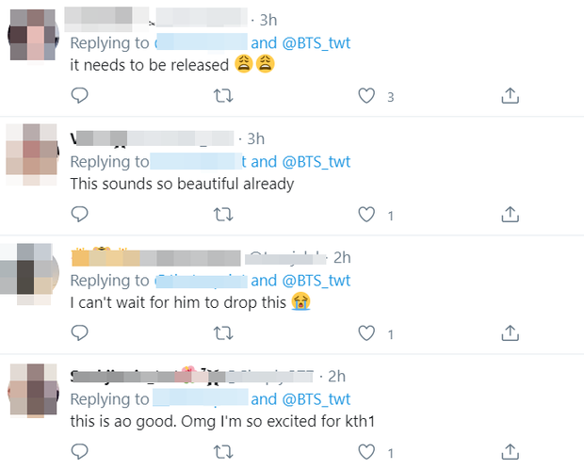Open @BTS_twt mention in last tweet

coord(316,399)
